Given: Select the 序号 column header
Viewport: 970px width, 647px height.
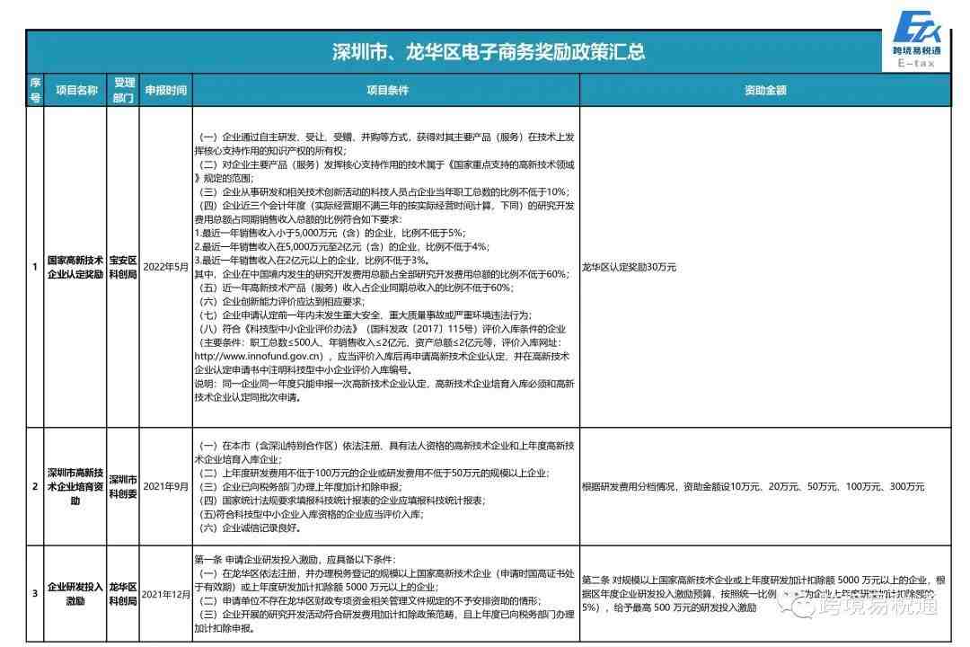Looking at the screenshot, I should pyautogui.click(x=35, y=90).
